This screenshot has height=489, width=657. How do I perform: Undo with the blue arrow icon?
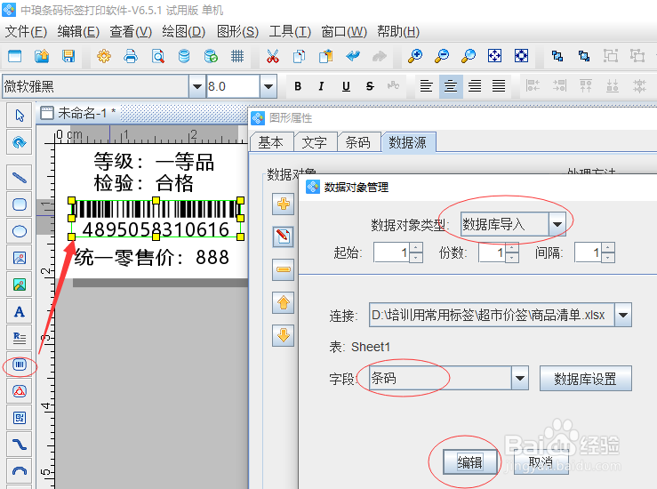point(353,56)
